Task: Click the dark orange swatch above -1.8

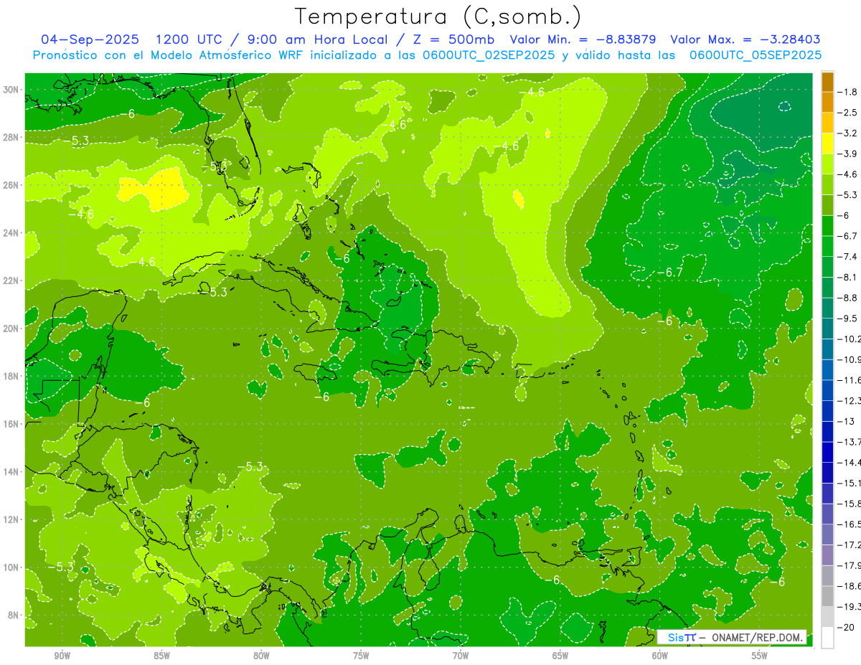Action: pyautogui.click(x=827, y=82)
